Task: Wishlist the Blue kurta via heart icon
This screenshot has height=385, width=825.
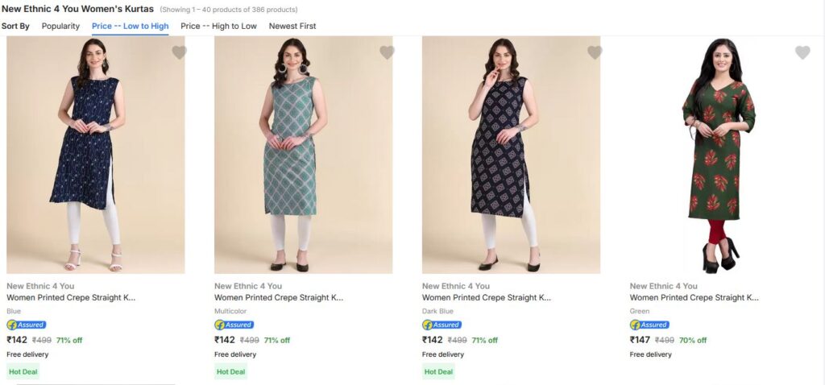Action: (x=179, y=52)
